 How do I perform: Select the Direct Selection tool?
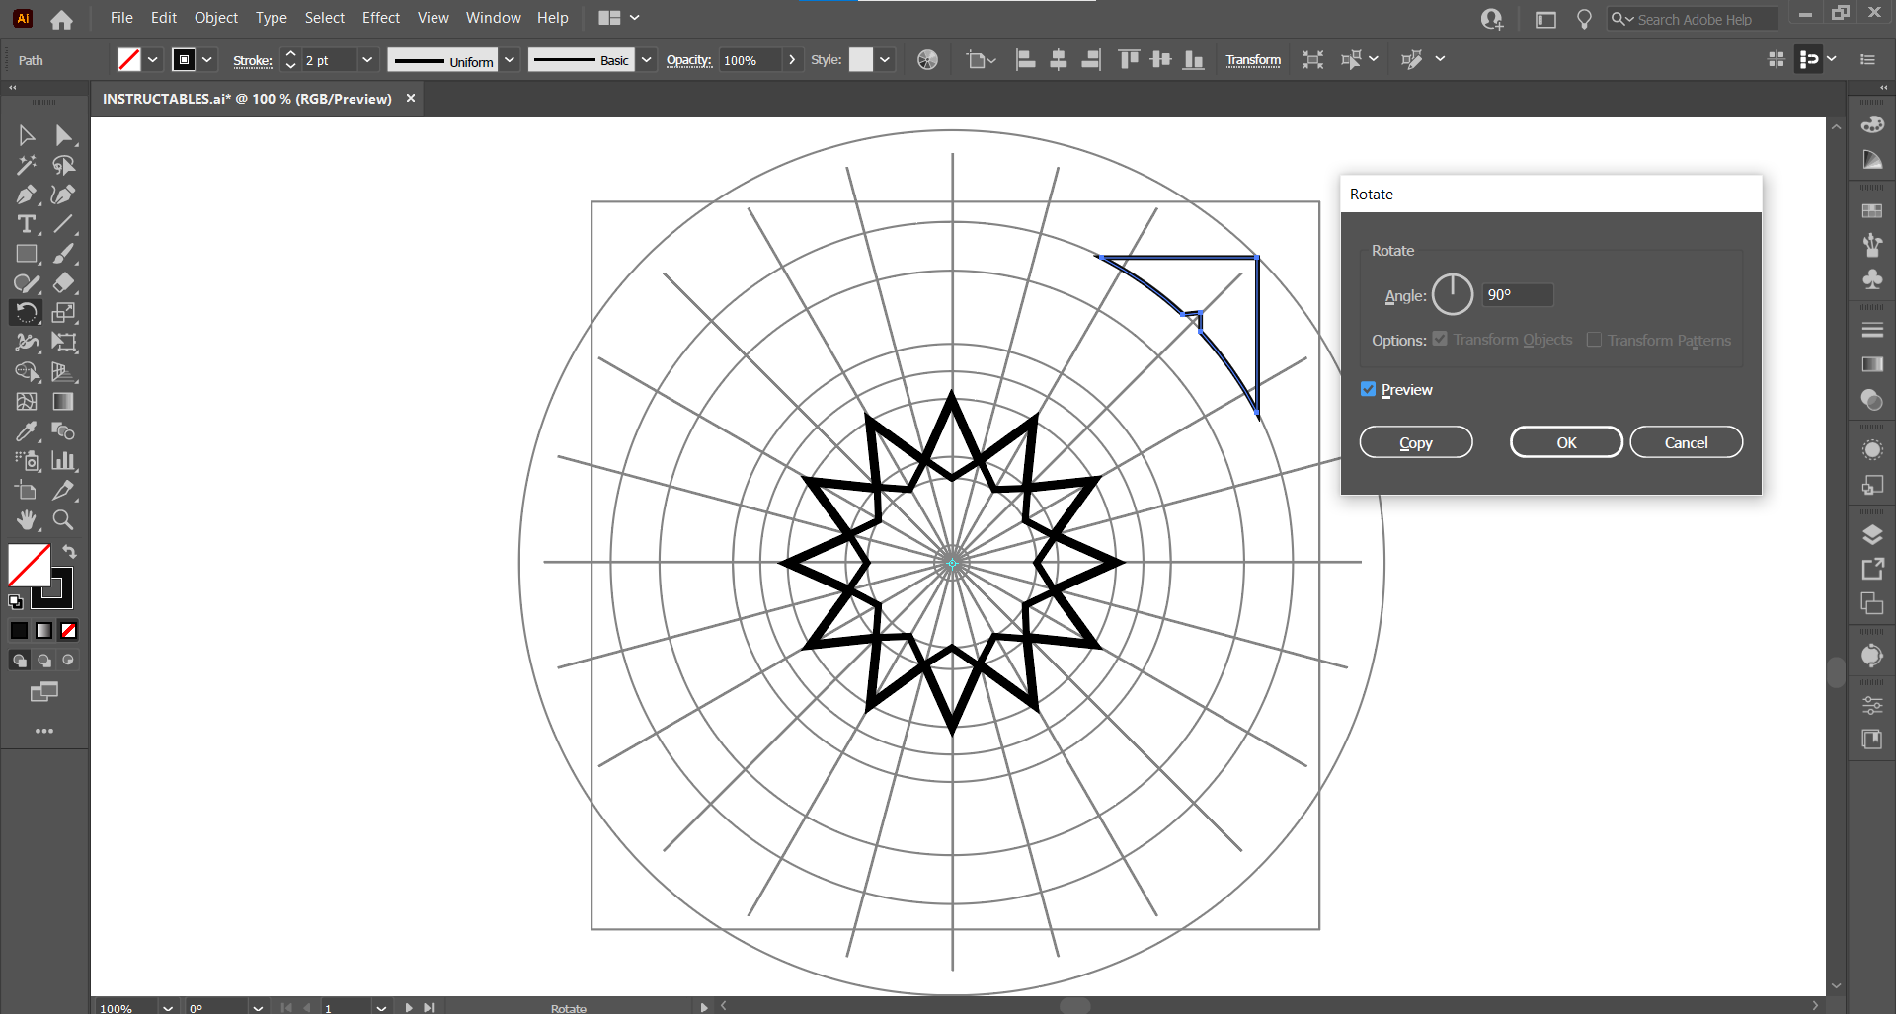(x=63, y=135)
